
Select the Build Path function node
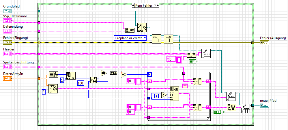[x=142, y=28]
